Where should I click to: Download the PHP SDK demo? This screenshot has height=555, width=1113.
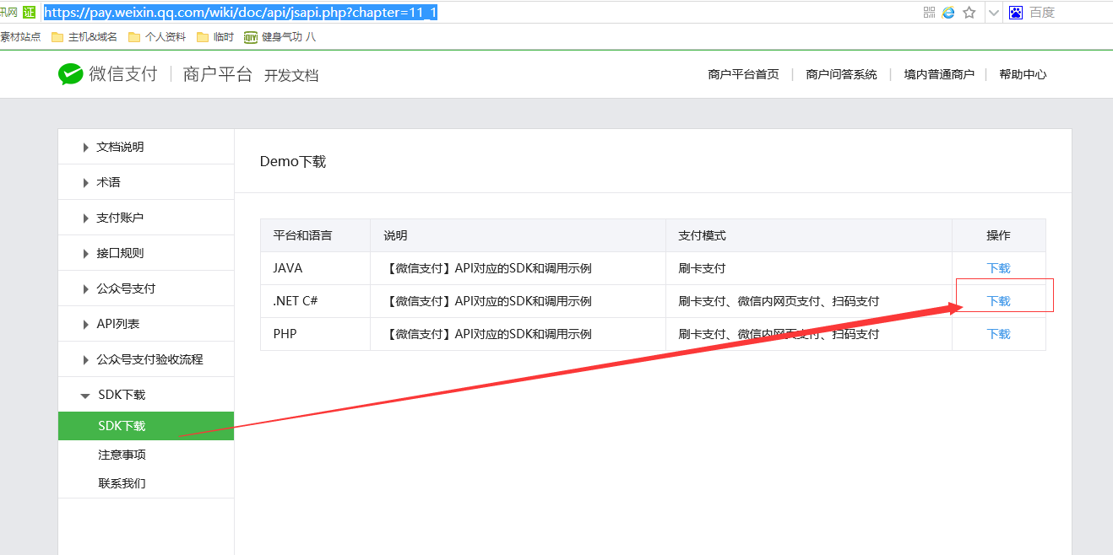[998, 334]
